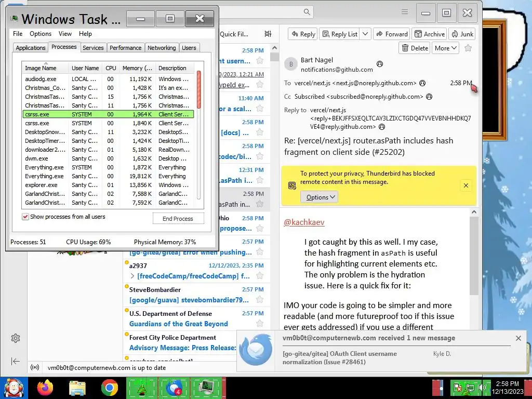Sort processes by the Memory column
Image resolution: width=532 pixels, height=399 pixels.
tap(137, 68)
